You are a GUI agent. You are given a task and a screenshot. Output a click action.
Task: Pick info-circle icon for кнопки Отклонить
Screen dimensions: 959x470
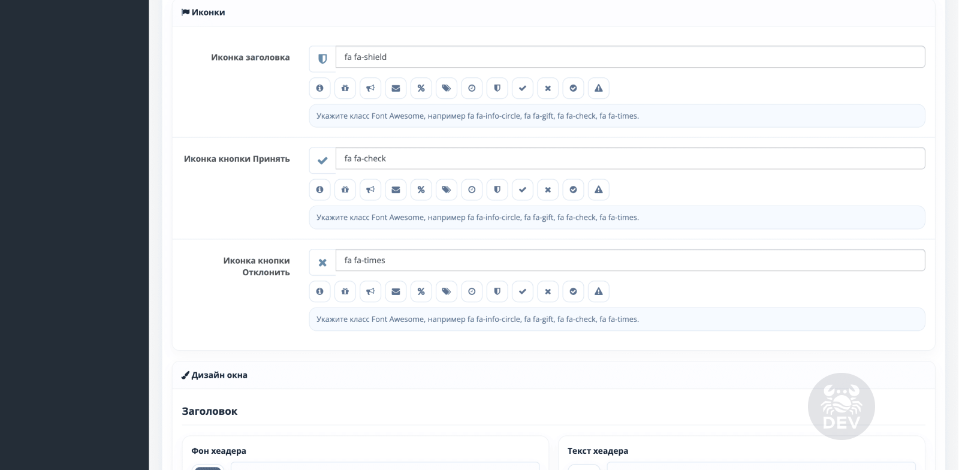(320, 291)
